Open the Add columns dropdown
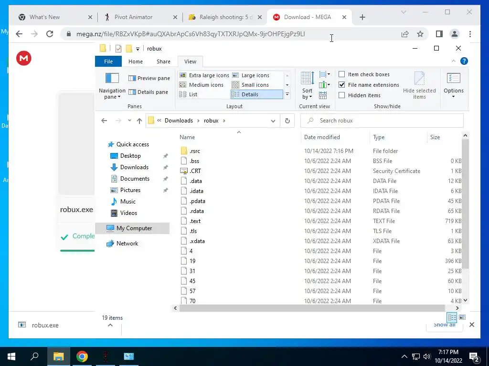The image size is (489, 366). tap(325, 85)
